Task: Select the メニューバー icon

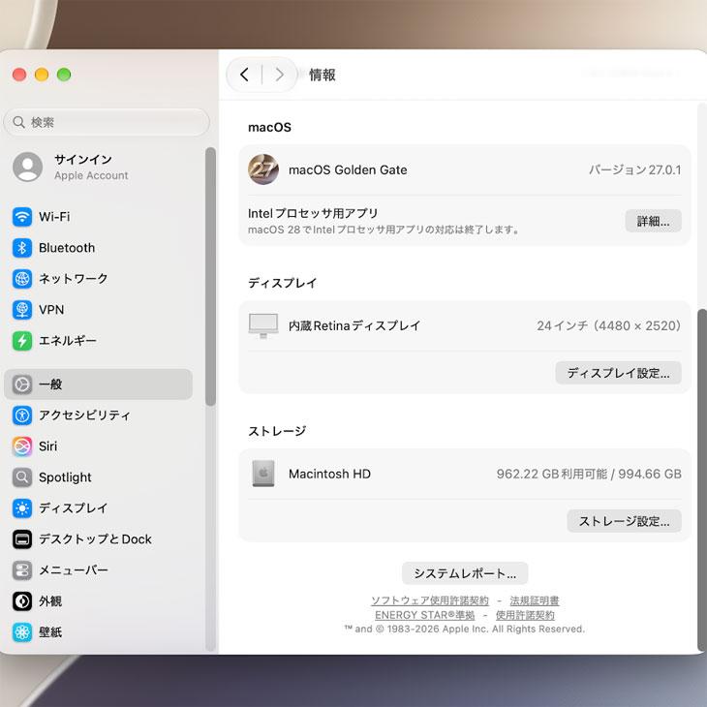Action: coord(22,570)
